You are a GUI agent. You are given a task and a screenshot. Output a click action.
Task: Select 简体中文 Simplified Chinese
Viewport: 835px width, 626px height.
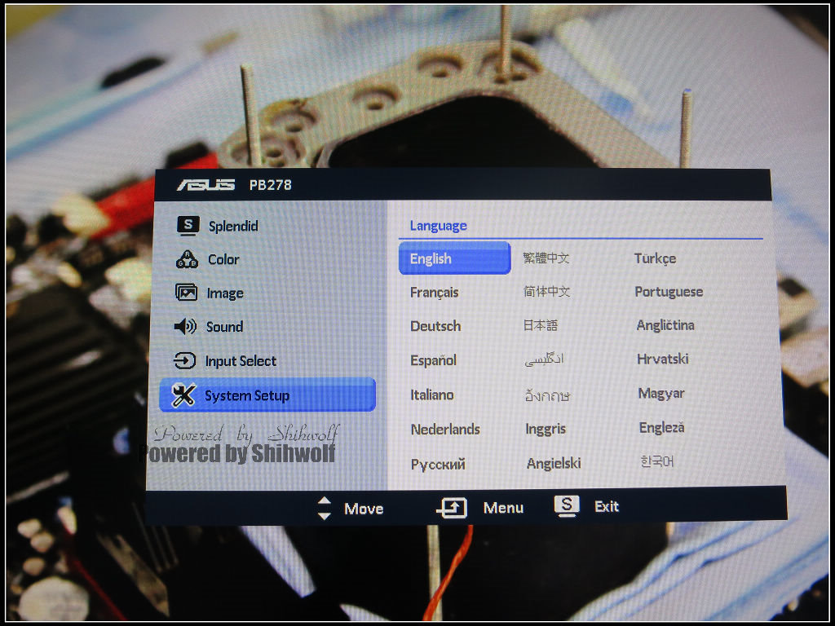[x=547, y=291]
